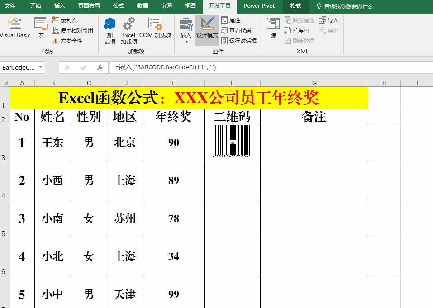
Task: Select column H header
Action: 385,83
